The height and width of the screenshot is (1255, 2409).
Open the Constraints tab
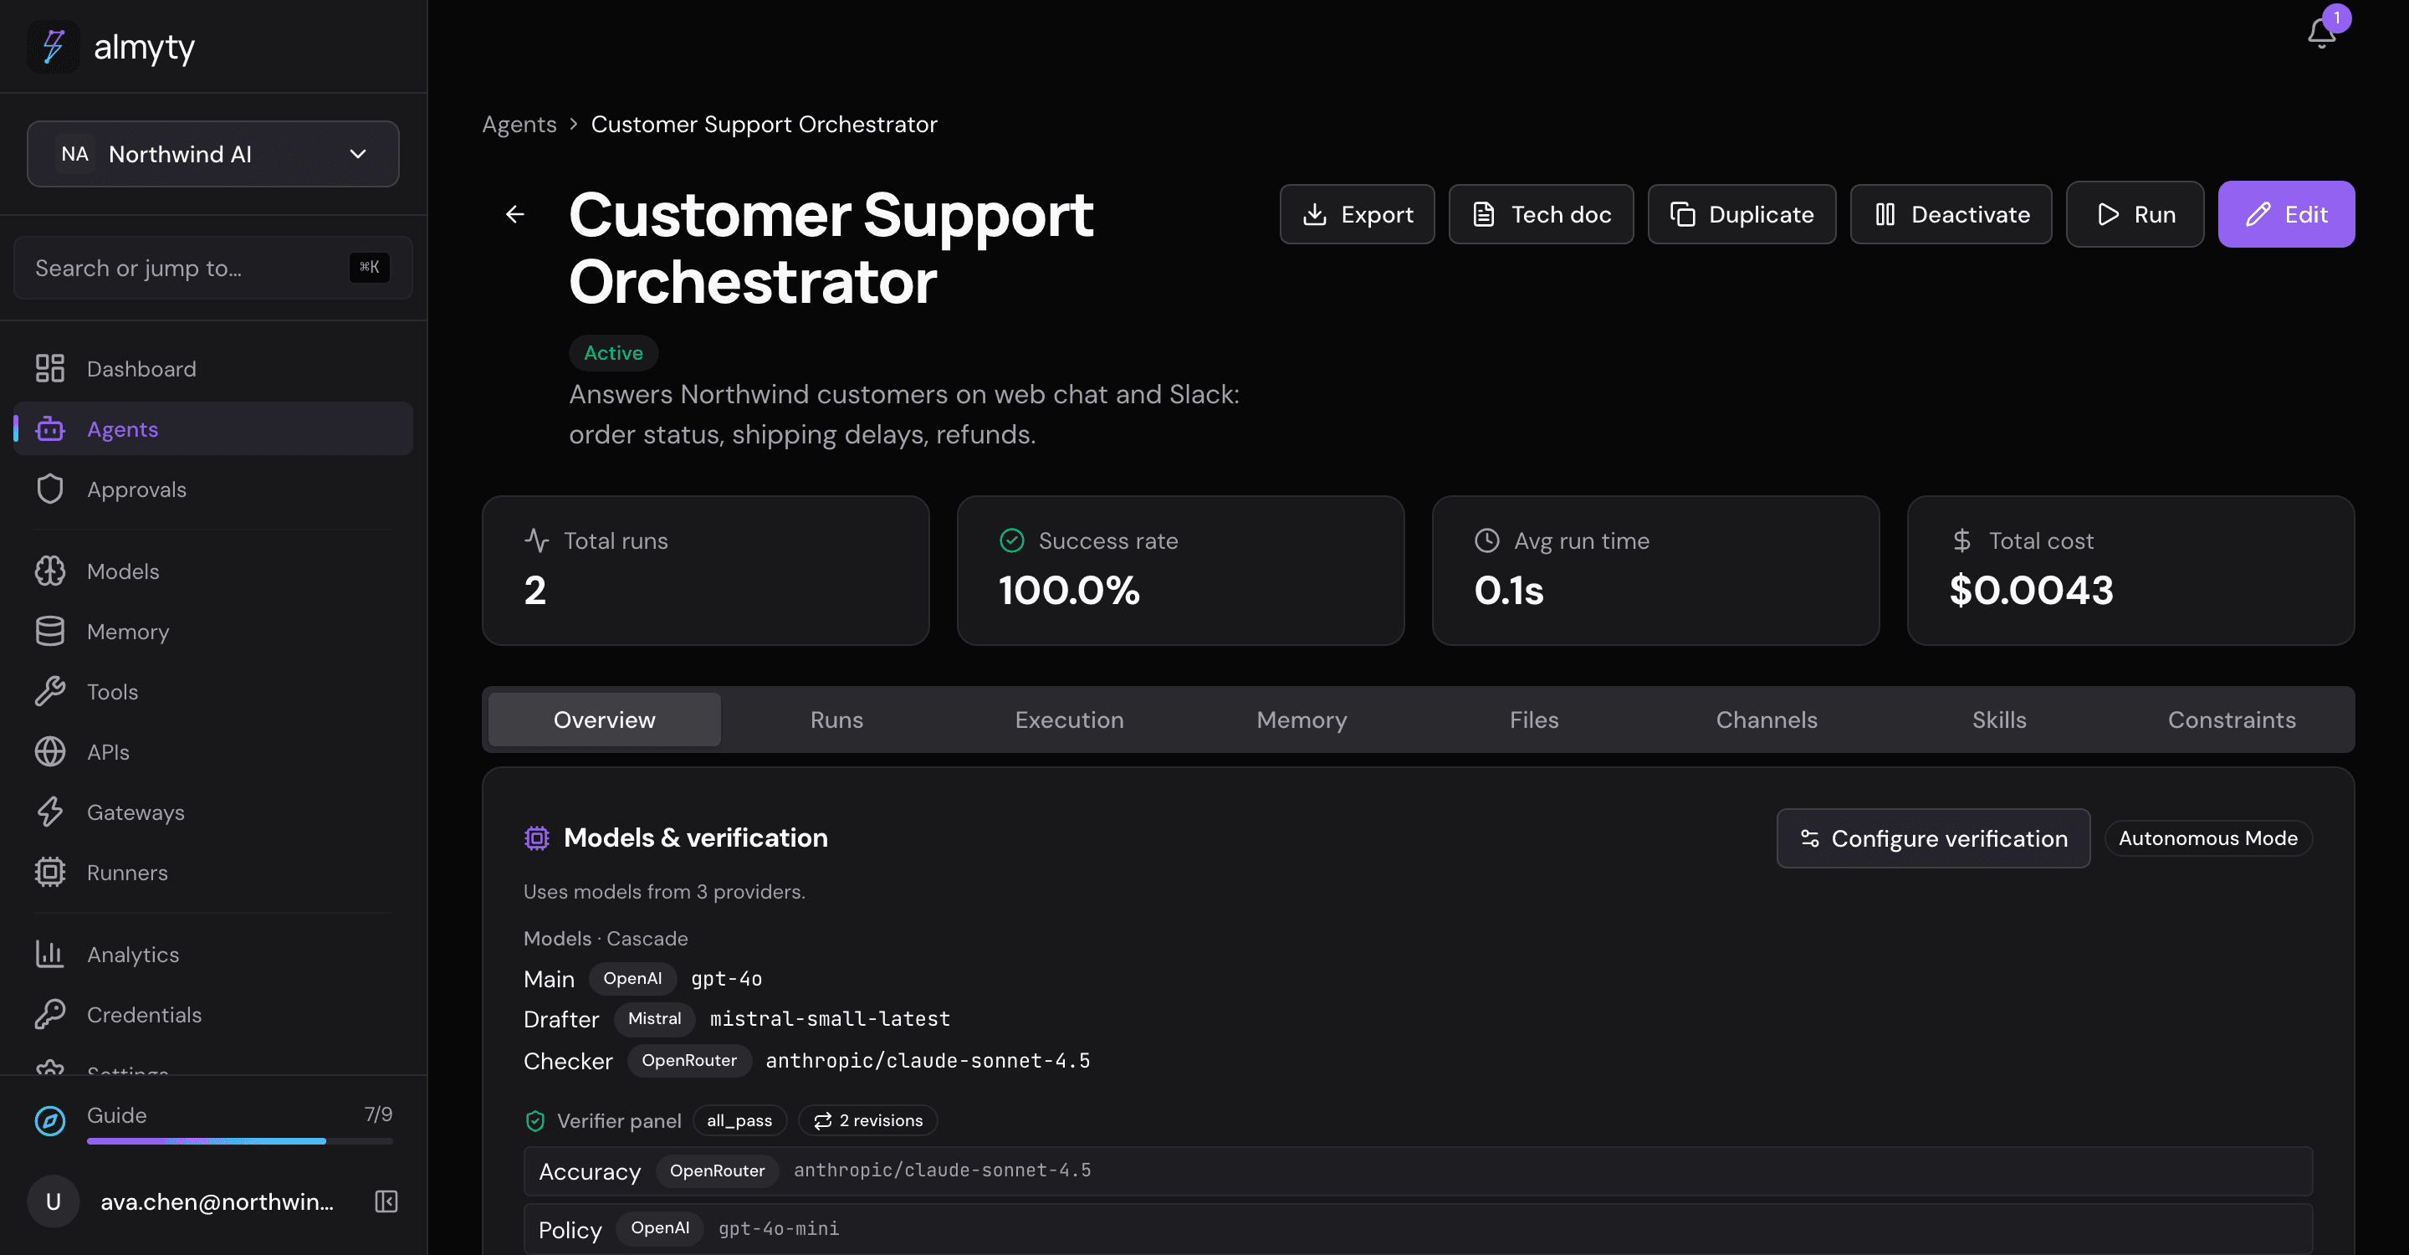(2232, 720)
